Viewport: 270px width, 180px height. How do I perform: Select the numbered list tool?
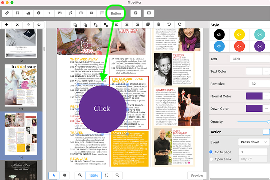click(102, 13)
